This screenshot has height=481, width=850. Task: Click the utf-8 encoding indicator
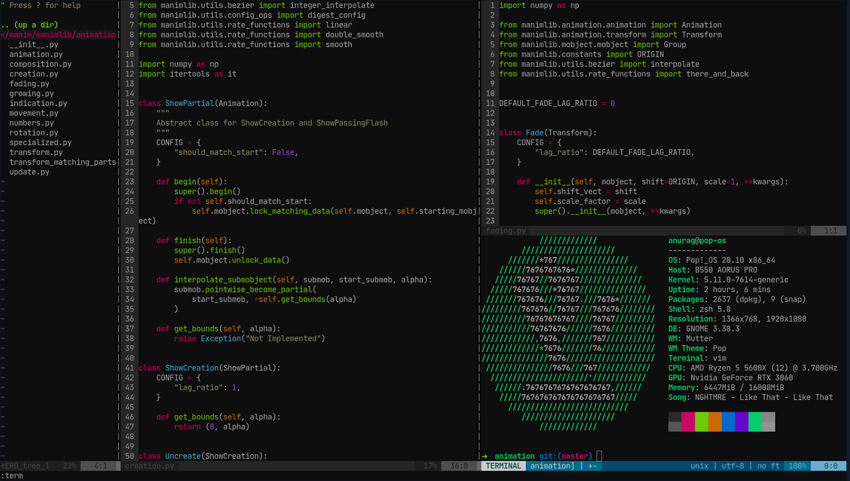(732, 466)
